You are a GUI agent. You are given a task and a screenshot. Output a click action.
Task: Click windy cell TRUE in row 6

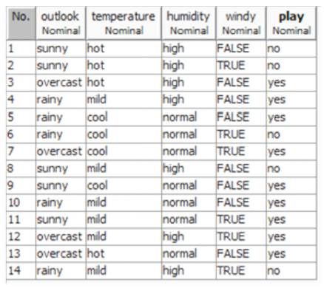(x=241, y=134)
